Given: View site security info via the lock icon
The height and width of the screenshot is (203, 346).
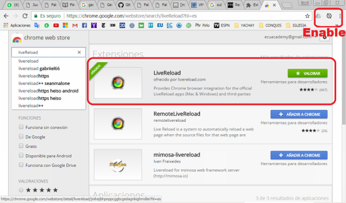Looking at the screenshot, I should [36, 16].
